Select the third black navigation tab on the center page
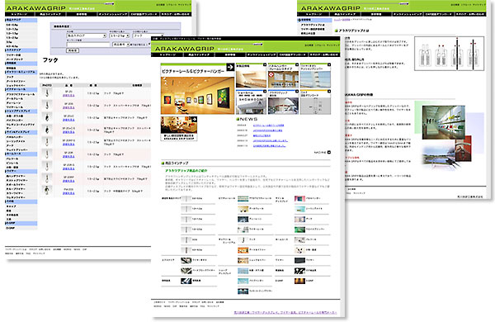The height and width of the screenshot is (322, 495). coord(230,54)
